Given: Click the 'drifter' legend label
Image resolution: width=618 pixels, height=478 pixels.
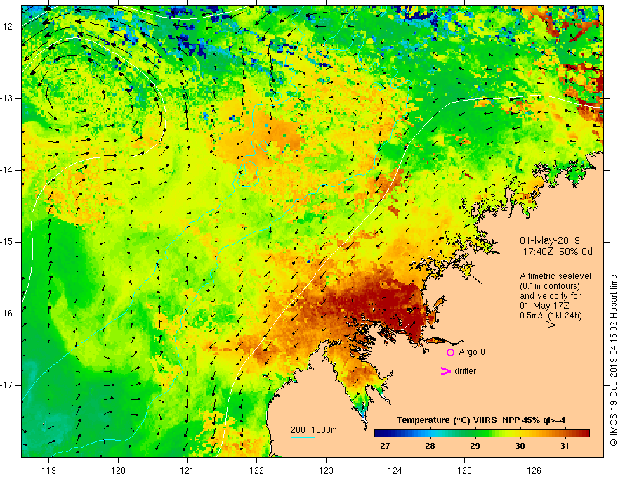Looking at the screenshot, I should click(x=465, y=371).
